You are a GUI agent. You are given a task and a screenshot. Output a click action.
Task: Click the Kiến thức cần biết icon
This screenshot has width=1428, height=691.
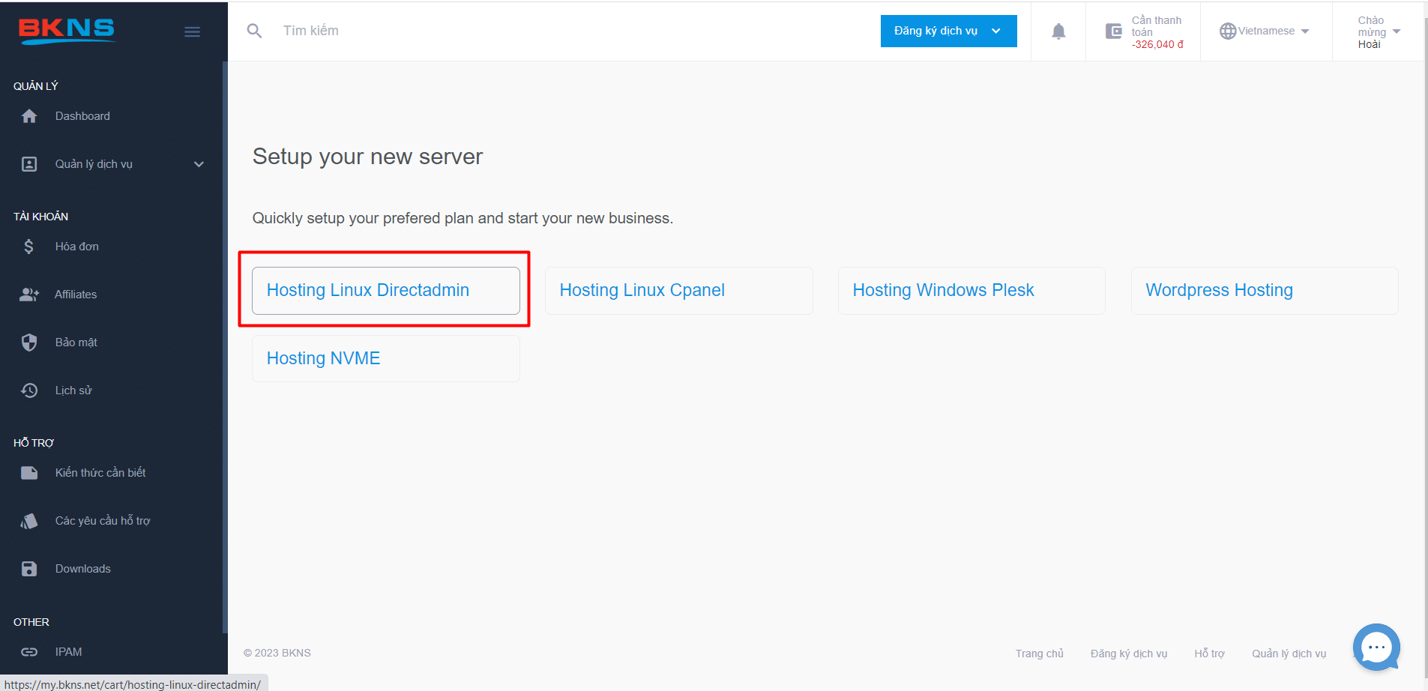[29, 473]
